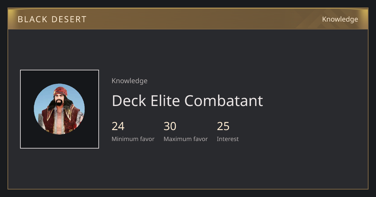This screenshot has height=197, width=376.
Task: Click the dark square frame around portrait
Action: click(x=60, y=109)
